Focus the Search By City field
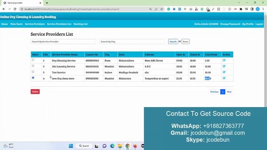The height and width of the screenshot is (150, 267). [x=132, y=42]
